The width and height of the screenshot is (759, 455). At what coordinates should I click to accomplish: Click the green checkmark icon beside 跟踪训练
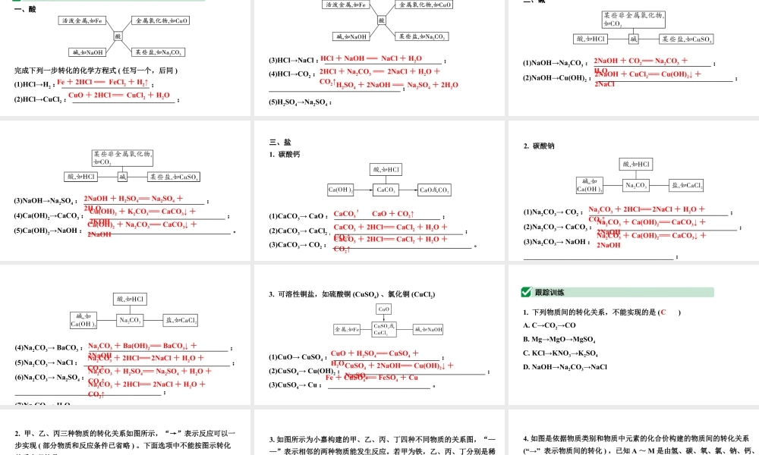coord(528,292)
